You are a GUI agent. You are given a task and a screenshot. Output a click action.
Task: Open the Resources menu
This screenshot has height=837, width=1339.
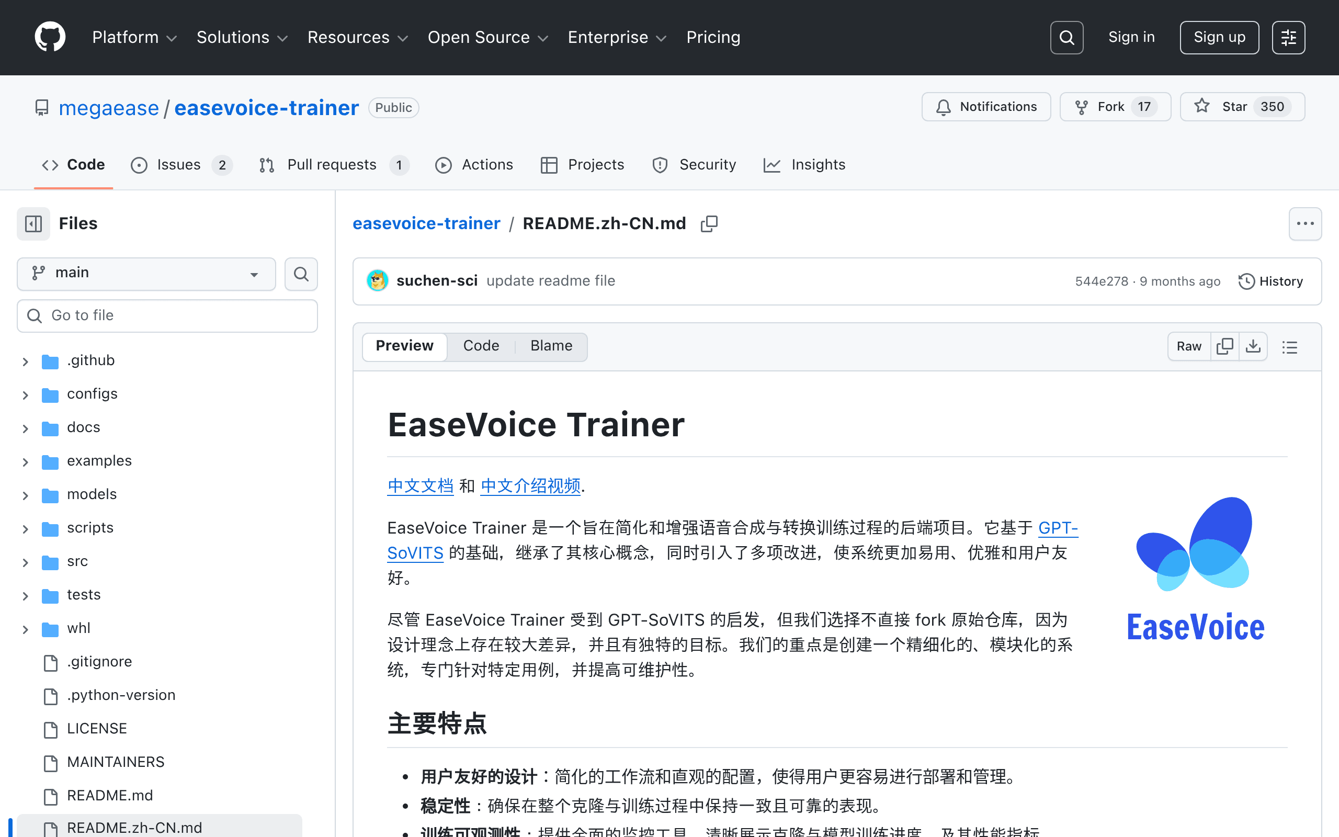(357, 37)
